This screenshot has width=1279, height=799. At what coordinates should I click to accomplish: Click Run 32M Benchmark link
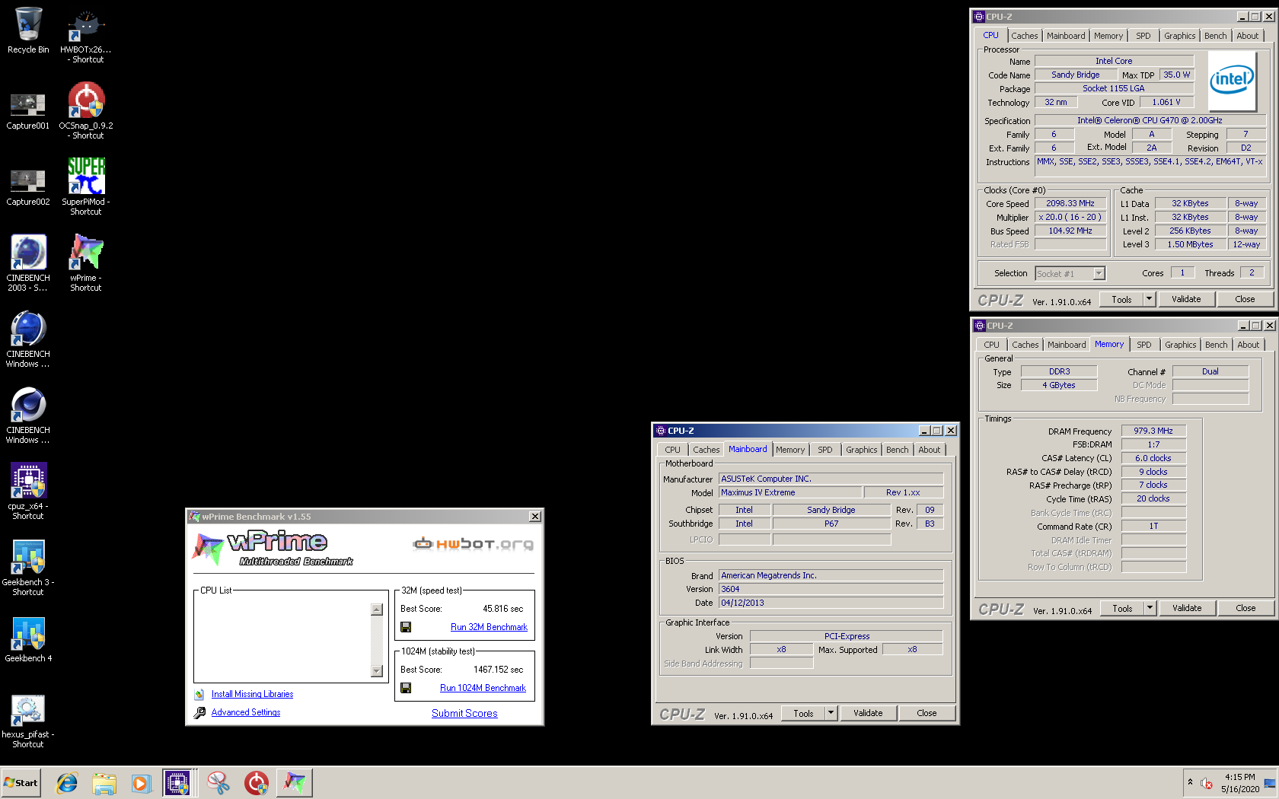(x=489, y=627)
